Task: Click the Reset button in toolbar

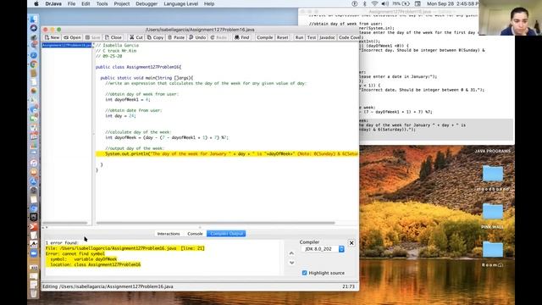Action: click(x=282, y=37)
